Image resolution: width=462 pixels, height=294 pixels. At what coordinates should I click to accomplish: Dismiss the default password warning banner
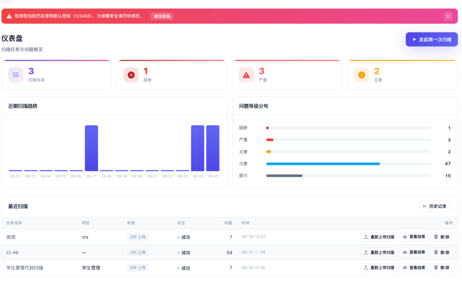(x=448, y=16)
